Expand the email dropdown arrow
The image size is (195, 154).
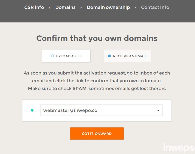pos(158,110)
